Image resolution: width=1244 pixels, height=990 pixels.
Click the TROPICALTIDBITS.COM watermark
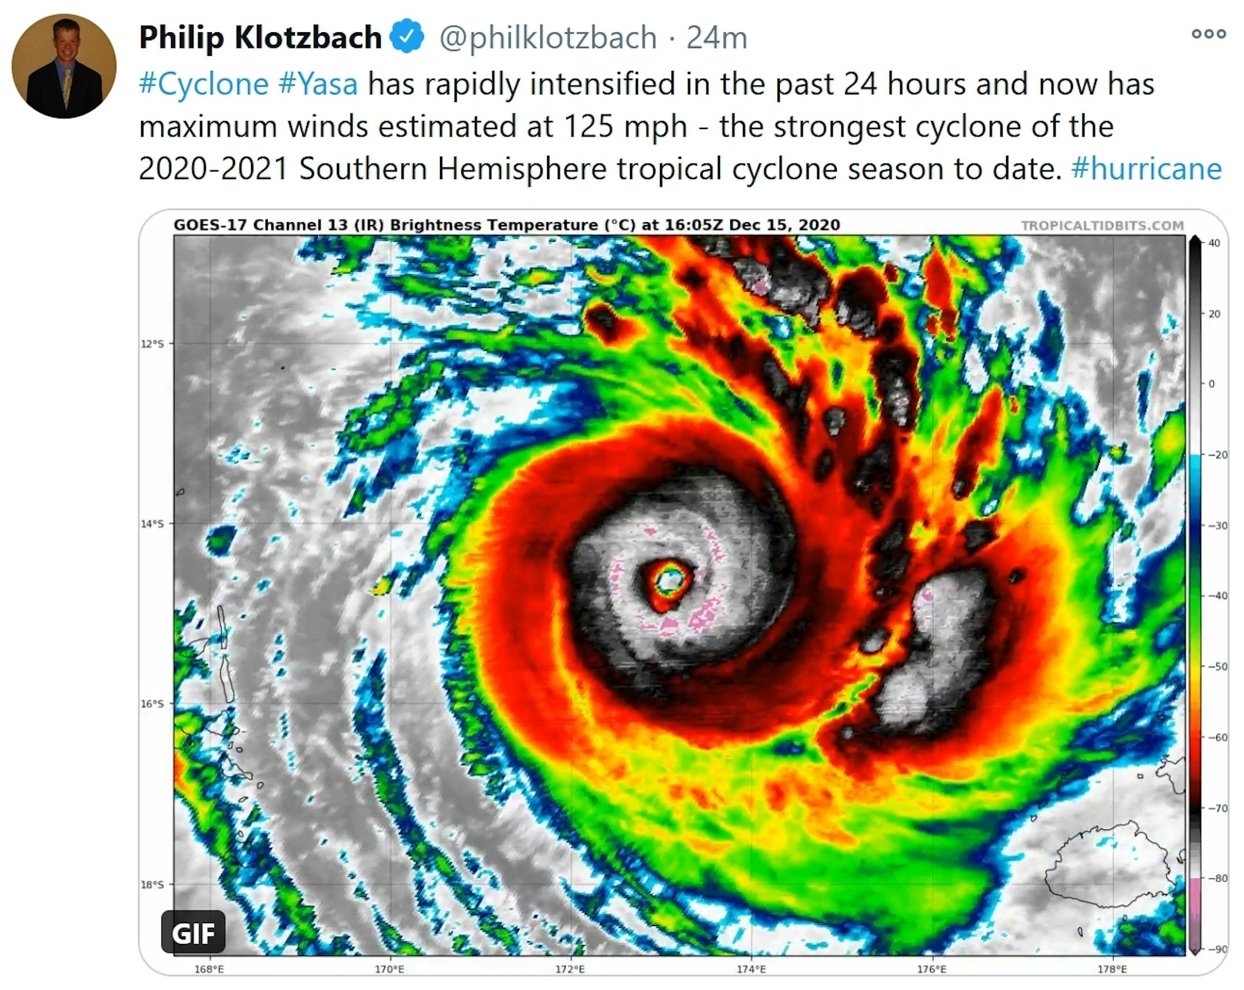pos(1102,226)
